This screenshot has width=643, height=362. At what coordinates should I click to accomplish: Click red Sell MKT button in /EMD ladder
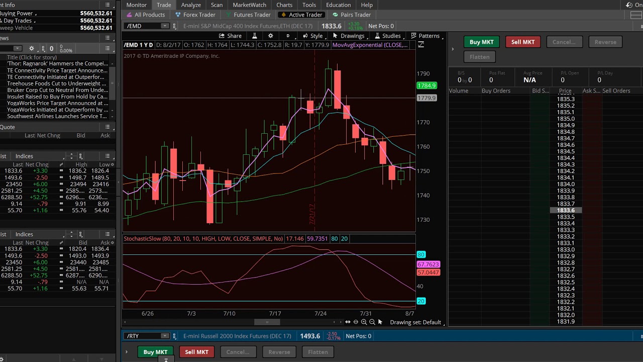click(523, 42)
